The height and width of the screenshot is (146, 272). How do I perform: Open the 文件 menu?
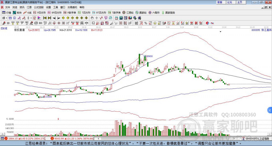pos(8,7)
